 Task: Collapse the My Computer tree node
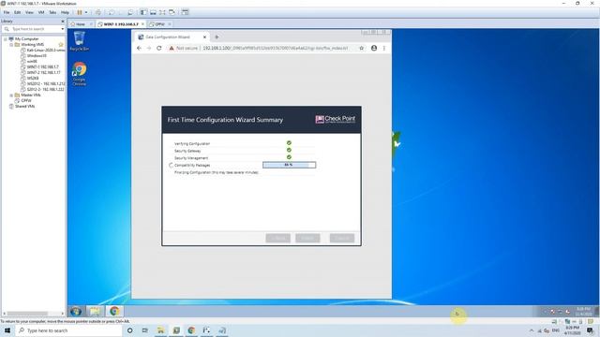click(6, 39)
